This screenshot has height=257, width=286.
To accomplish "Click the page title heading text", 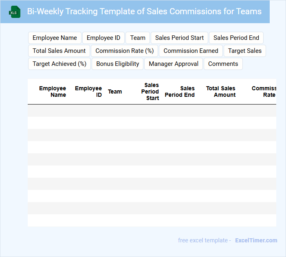I will coord(144,11).
